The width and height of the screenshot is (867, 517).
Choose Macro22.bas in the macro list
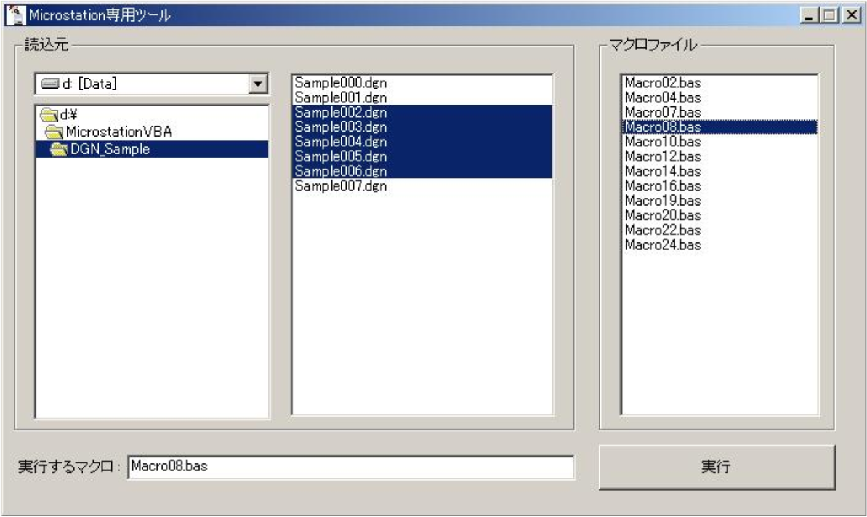pos(719,230)
